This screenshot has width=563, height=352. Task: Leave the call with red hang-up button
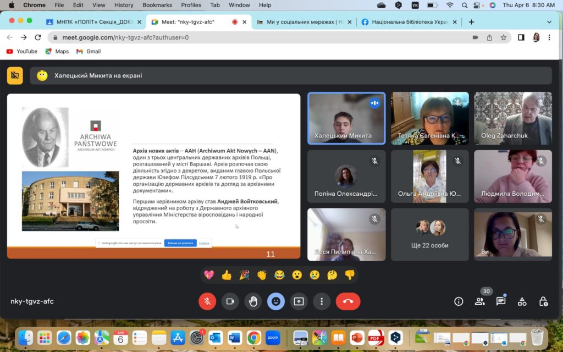point(347,301)
